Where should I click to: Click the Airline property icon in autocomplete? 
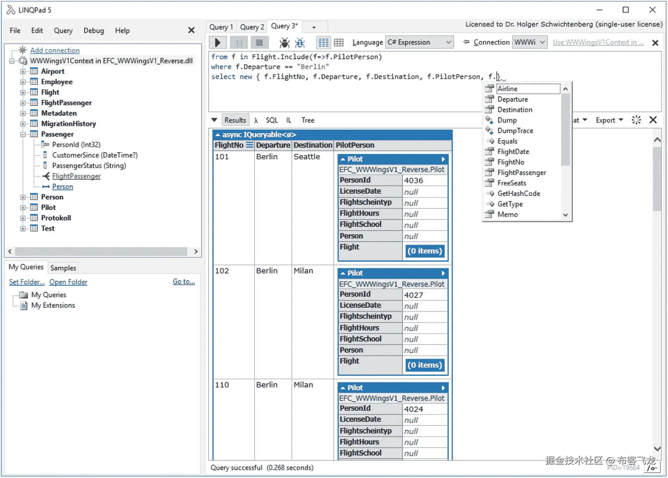click(489, 89)
